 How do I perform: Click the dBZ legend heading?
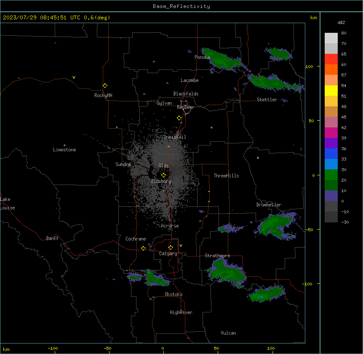click(x=341, y=22)
